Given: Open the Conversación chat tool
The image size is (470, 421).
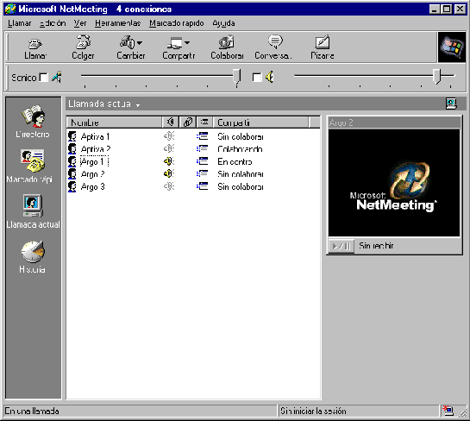Looking at the screenshot, I should point(273,48).
